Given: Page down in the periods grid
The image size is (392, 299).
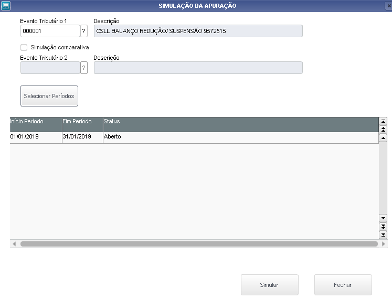Looking at the screenshot, I should point(383,227).
